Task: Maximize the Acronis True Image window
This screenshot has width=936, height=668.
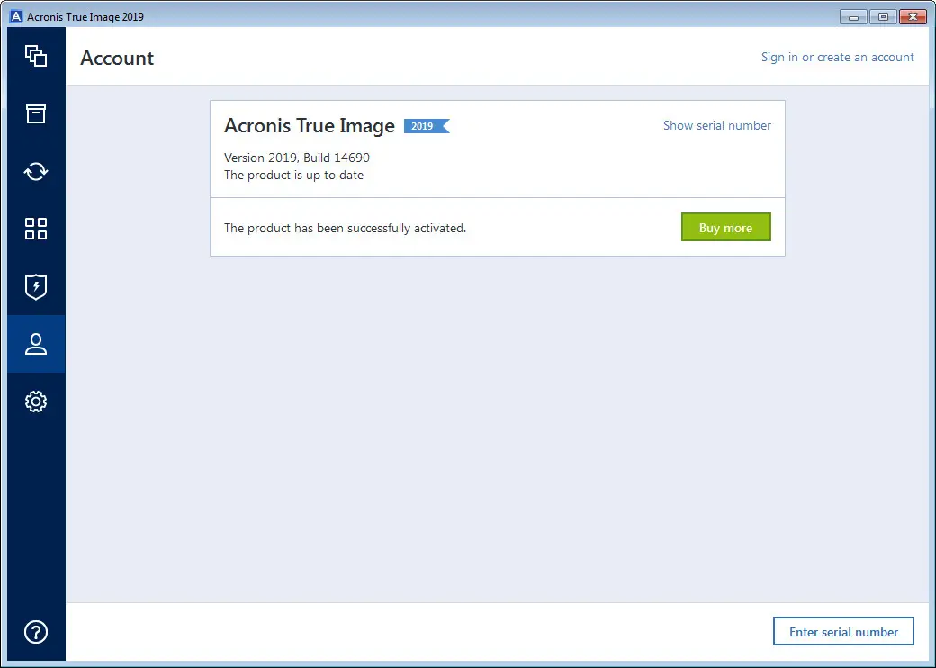Action: pyautogui.click(x=883, y=17)
